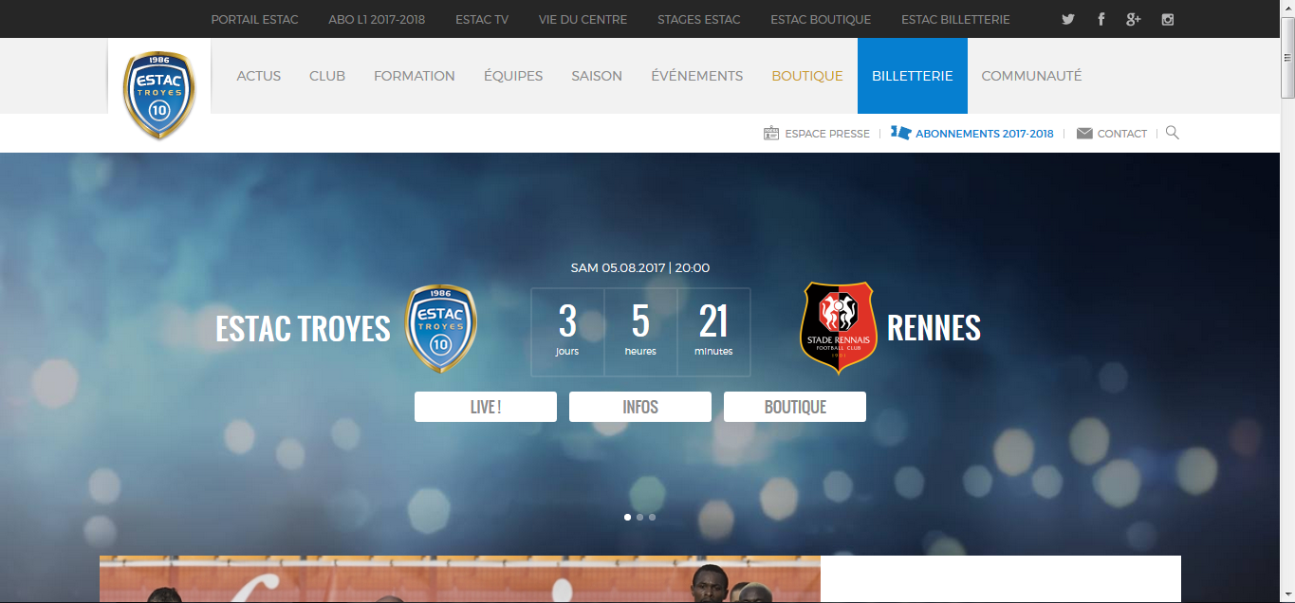Image resolution: width=1295 pixels, height=603 pixels.
Task: Click the countdown heures value 5
Action: coord(640,322)
